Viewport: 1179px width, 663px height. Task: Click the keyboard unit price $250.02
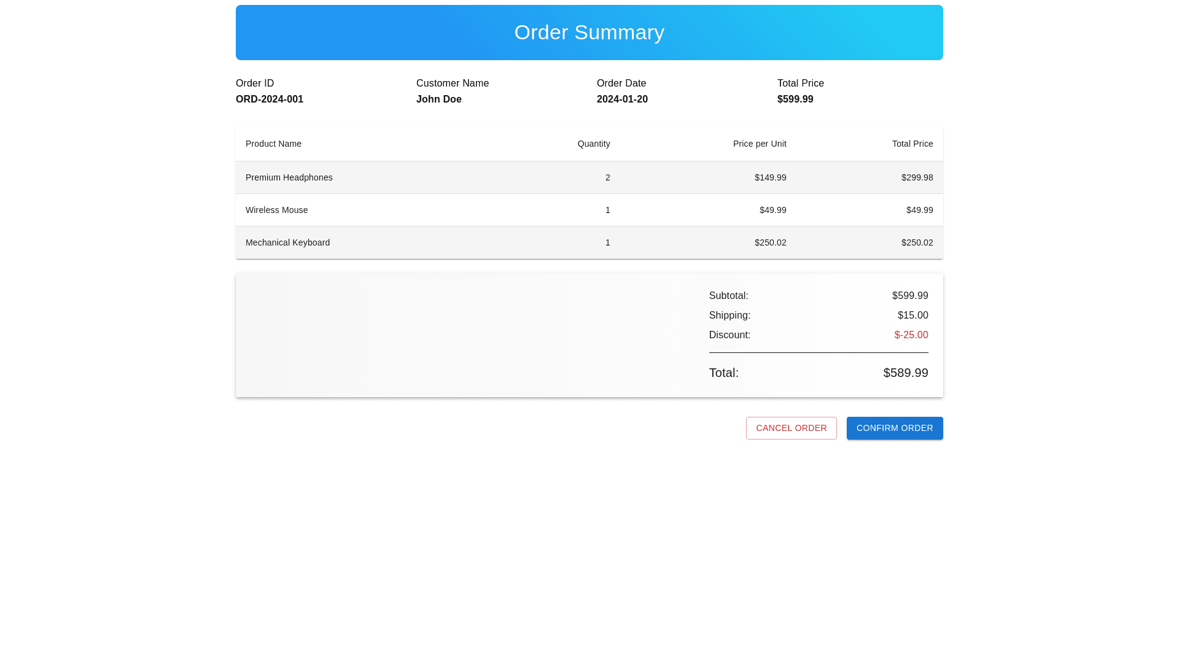coord(770,242)
